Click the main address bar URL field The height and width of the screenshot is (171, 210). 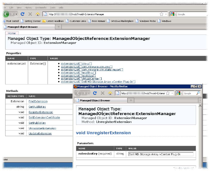103,14
